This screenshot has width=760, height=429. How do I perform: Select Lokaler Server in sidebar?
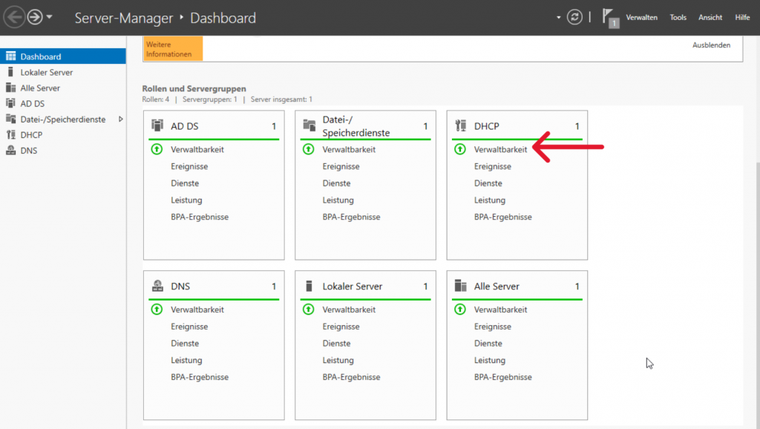(46, 73)
